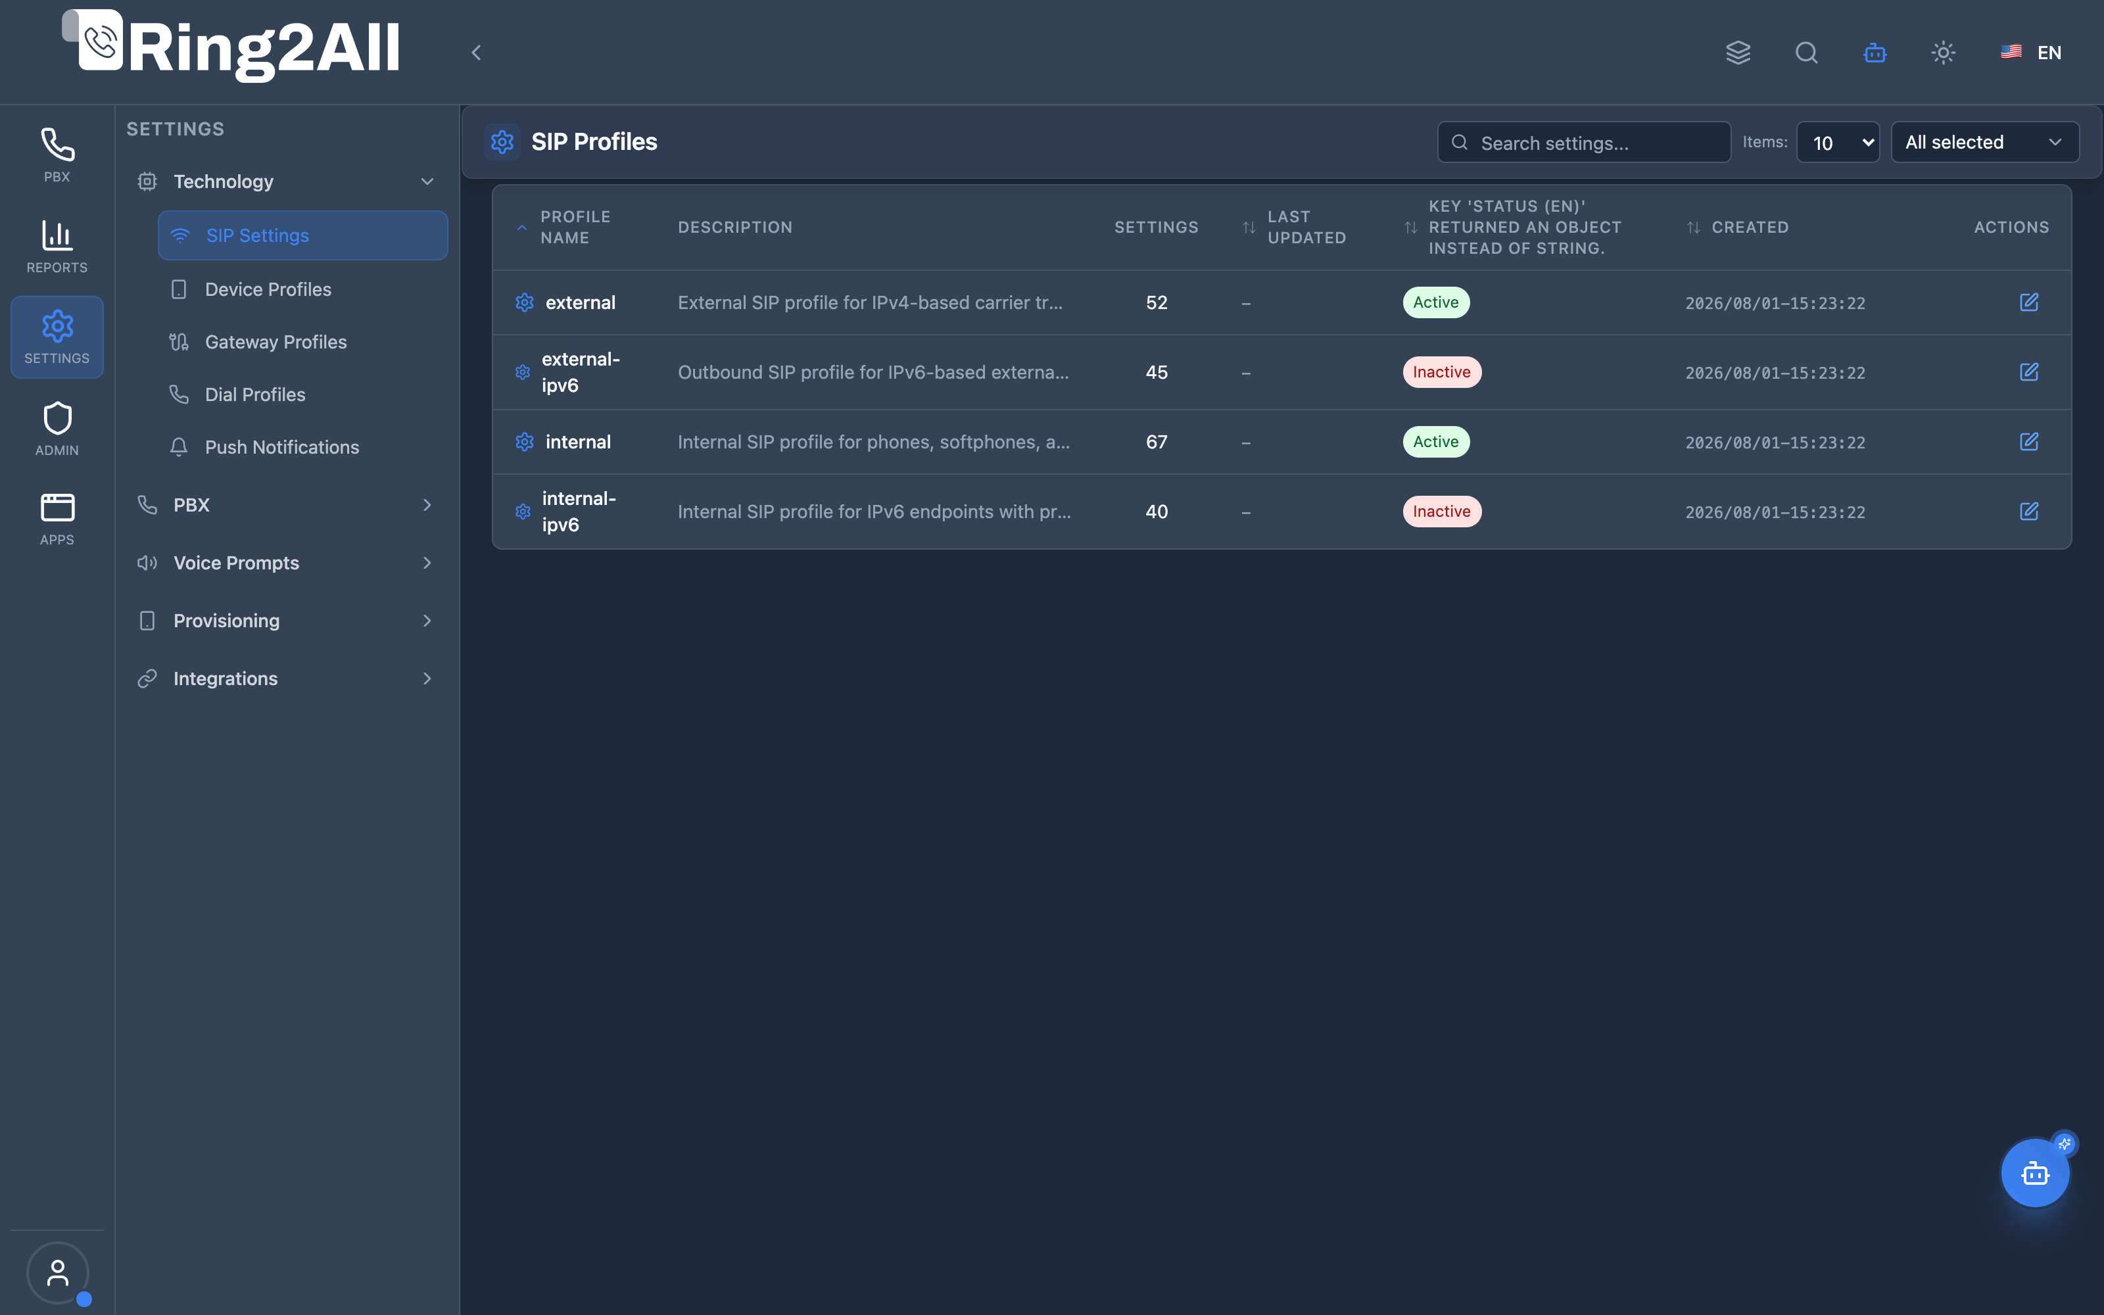Open the Admin shield section
Viewport: 2104px width, 1315px height.
(57, 429)
